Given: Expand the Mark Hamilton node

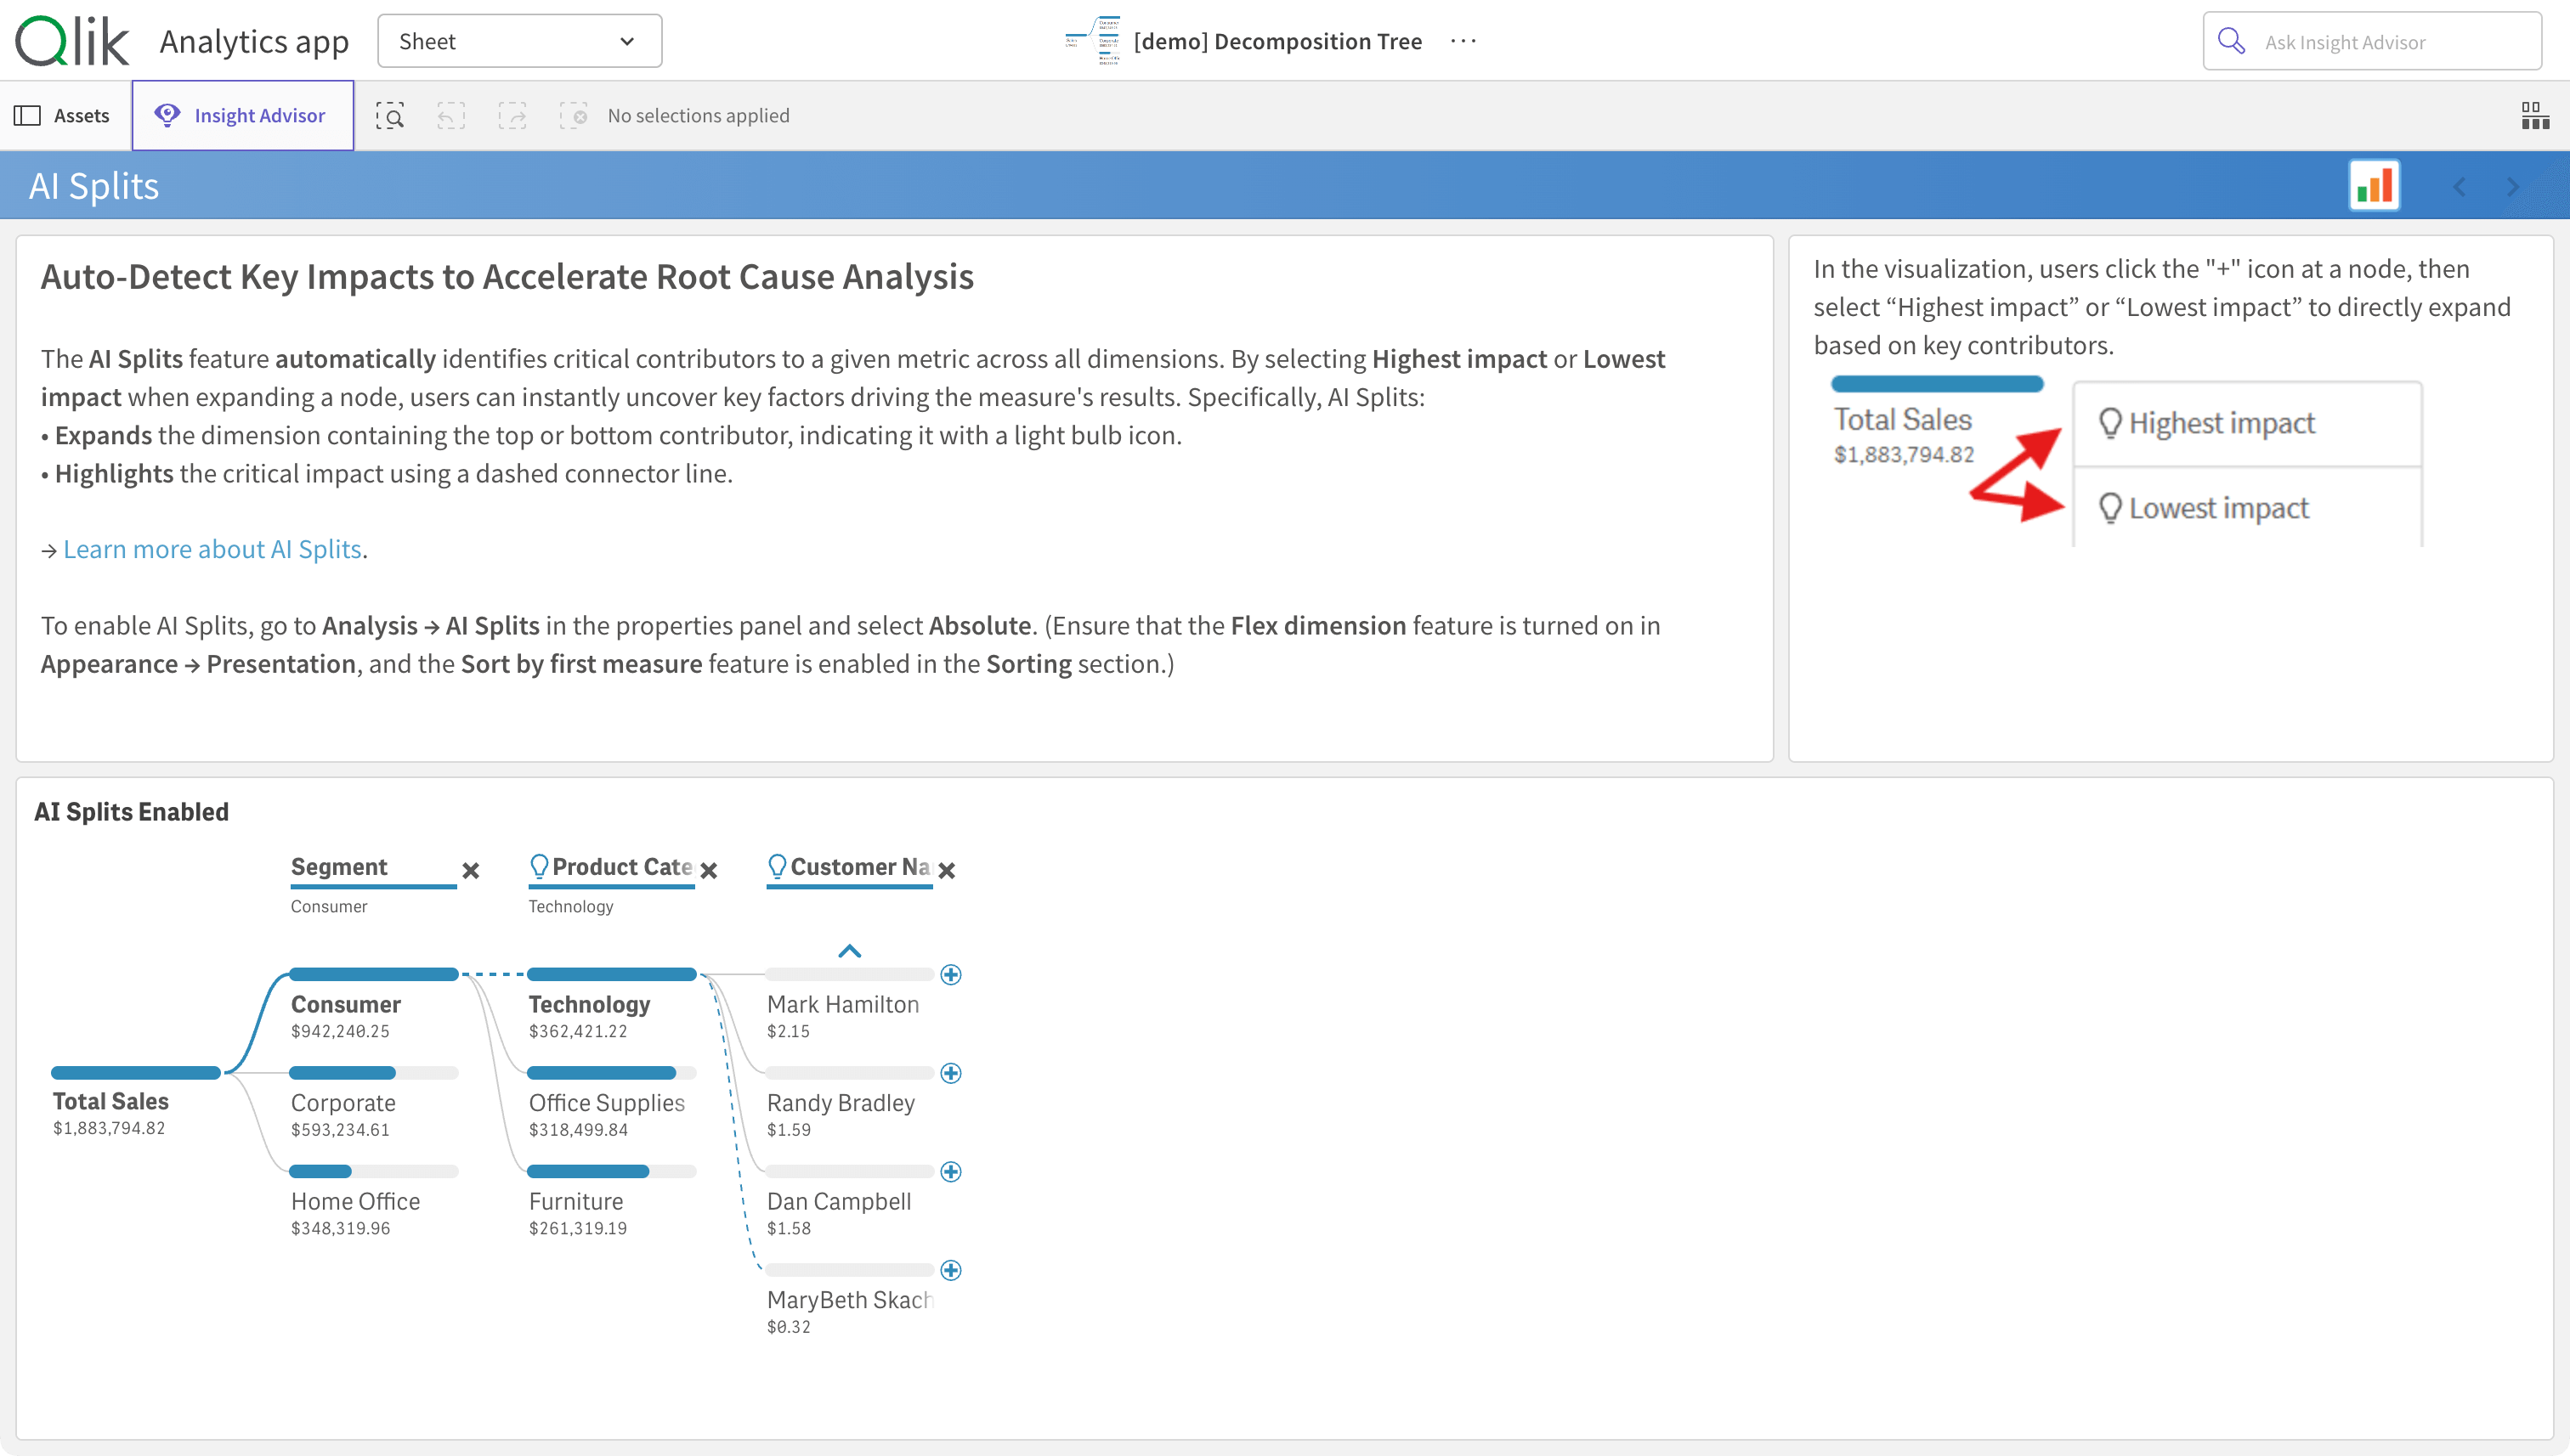Looking at the screenshot, I should pyautogui.click(x=950, y=974).
